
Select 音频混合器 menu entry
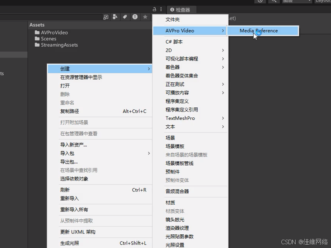point(190,191)
